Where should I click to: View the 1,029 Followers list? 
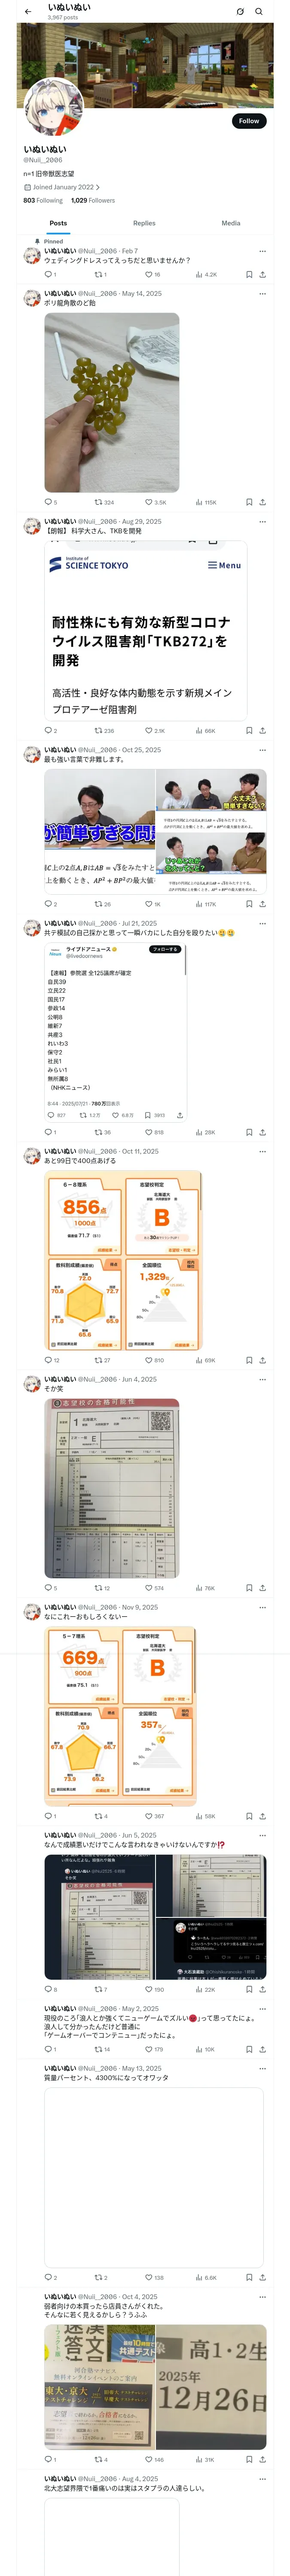tap(93, 200)
